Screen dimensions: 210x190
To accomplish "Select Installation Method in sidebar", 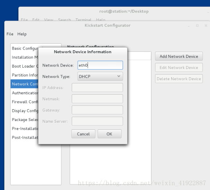I will tap(25, 57).
